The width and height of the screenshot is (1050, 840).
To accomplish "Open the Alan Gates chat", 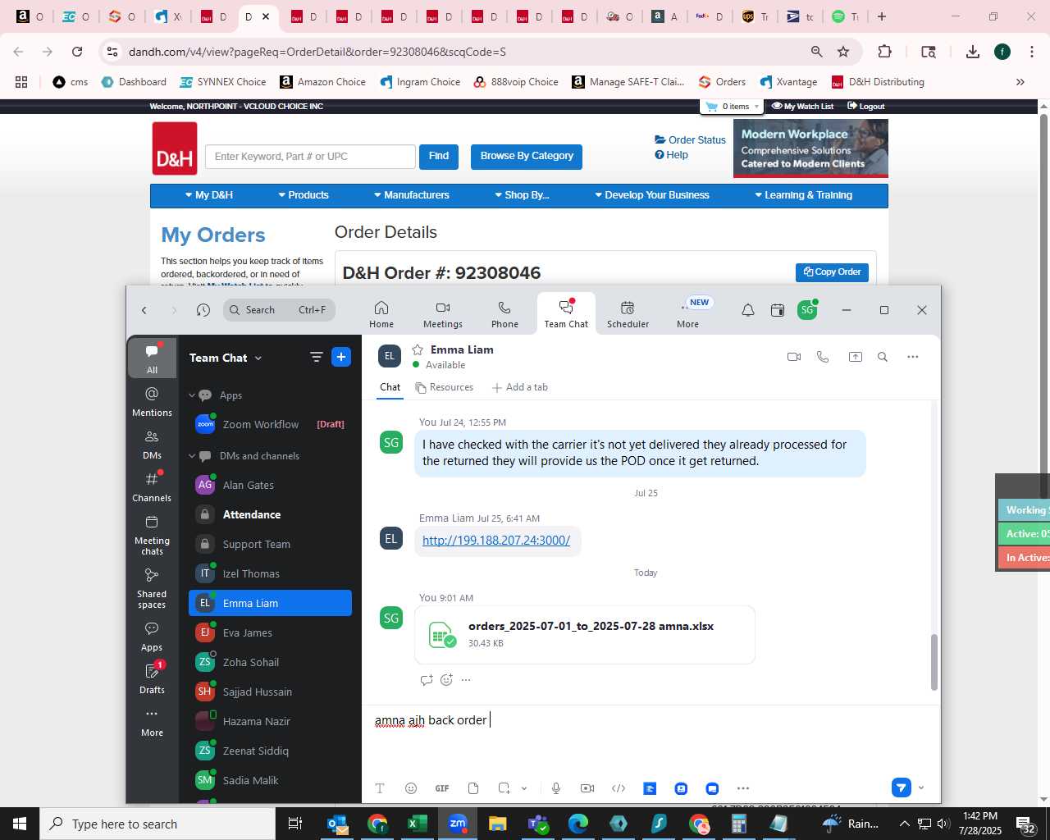I will click(x=270, y=485).
